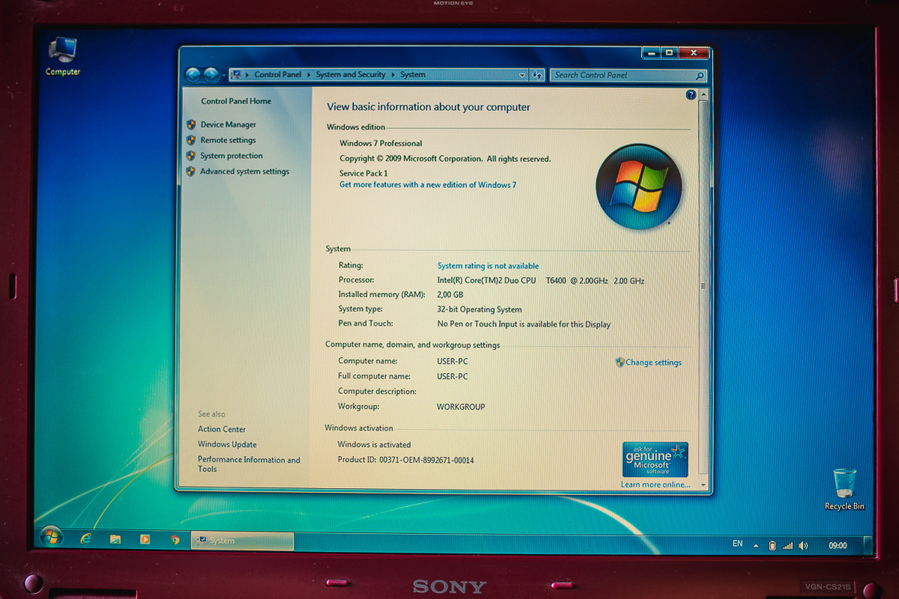Open Windows Update under See also

point(227,444)
